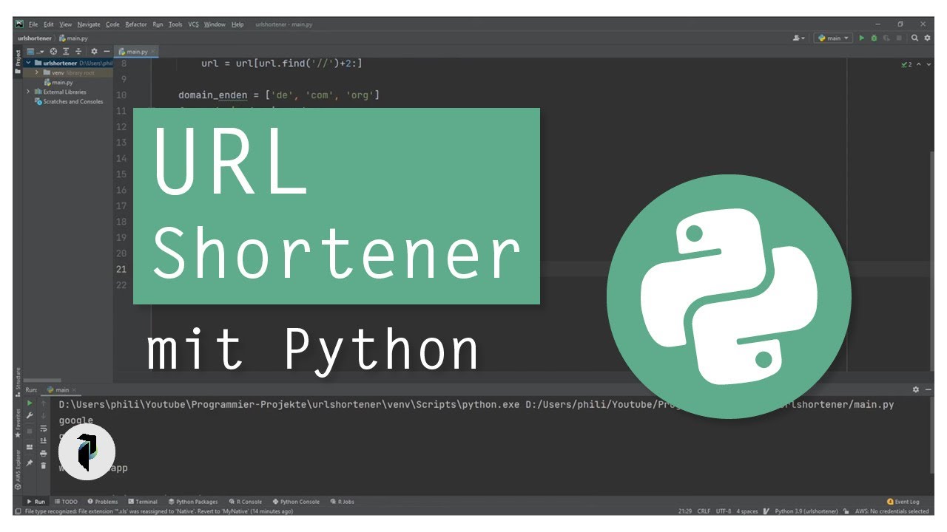The height and width of the screenshot is (532, 947).
Task: Open the Python Console tool window
Action: [x=296, y=501]
